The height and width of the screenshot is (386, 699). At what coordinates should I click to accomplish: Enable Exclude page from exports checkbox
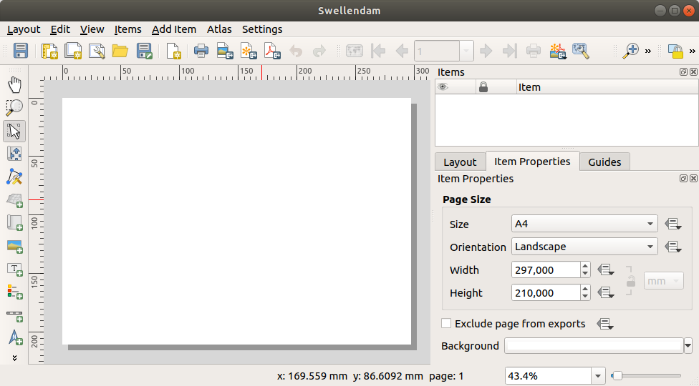point(446,324)
